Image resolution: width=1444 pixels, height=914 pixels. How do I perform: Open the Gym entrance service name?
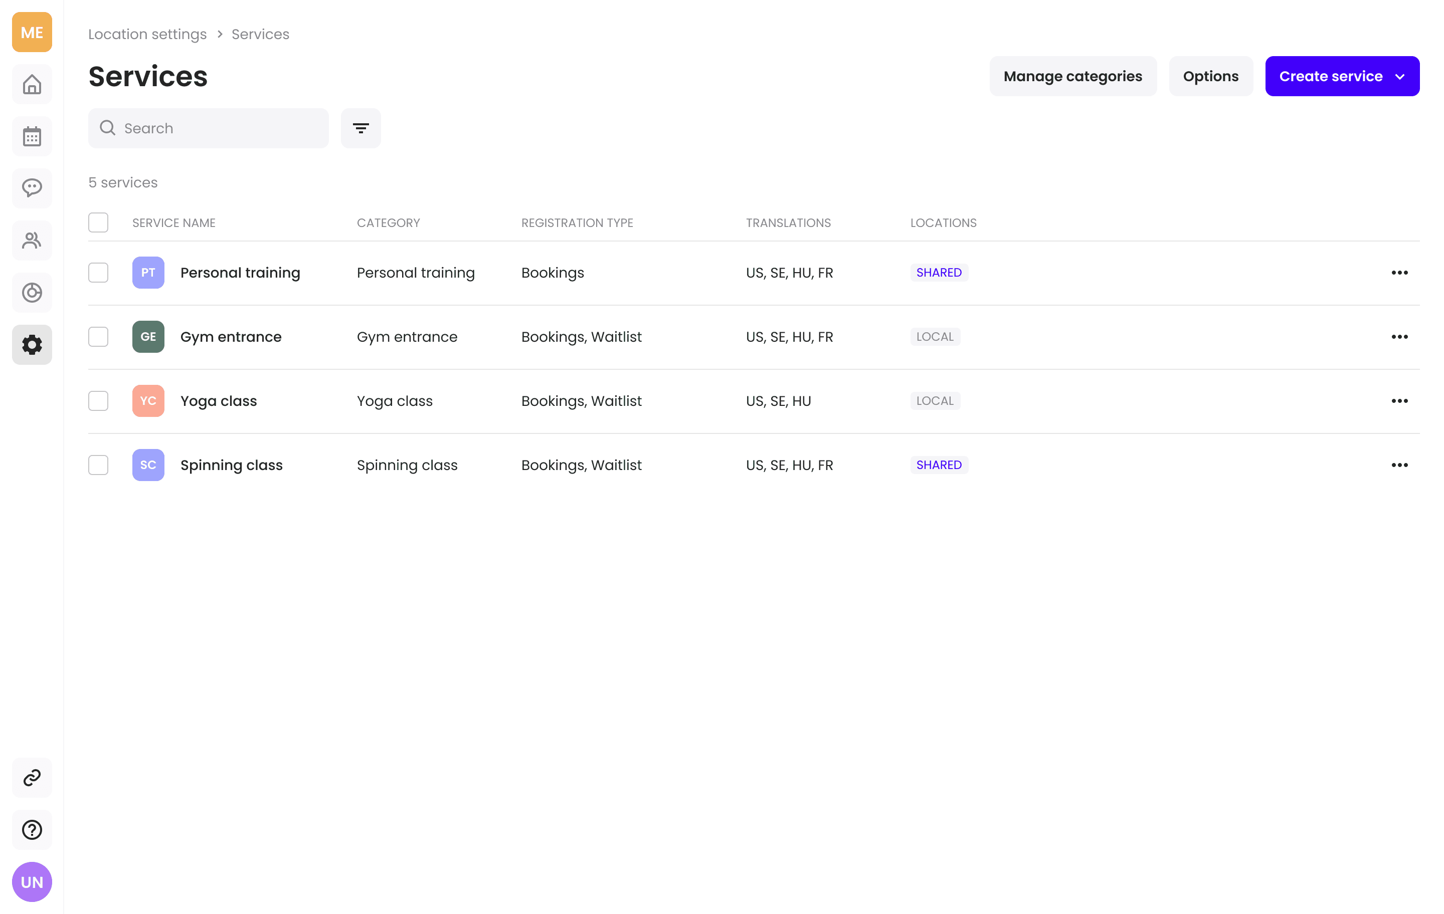tap(231, 337)
